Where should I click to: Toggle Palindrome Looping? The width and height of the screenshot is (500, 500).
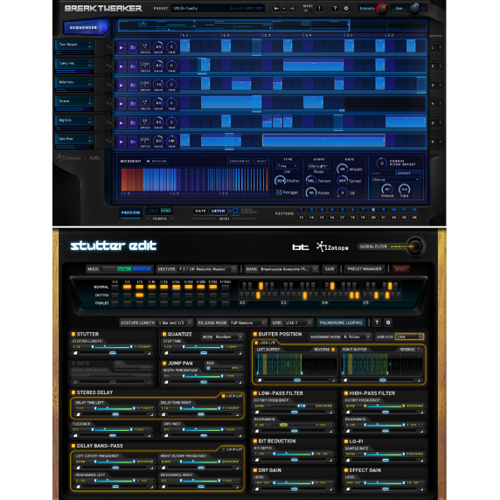pos(341,323)
